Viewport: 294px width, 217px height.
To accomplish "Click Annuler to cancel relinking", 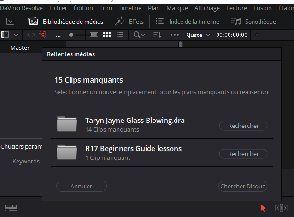I will (x=81, y=186).
